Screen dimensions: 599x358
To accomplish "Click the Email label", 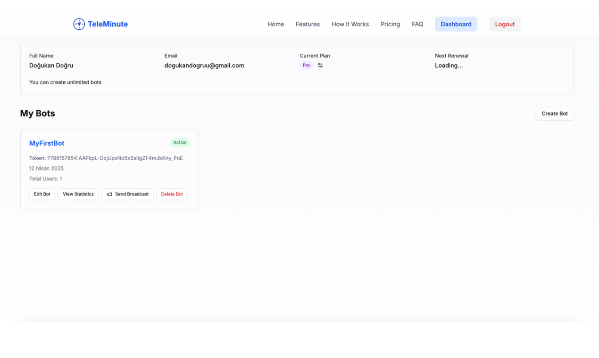I will pyautogui.click(x=171, y=56).
